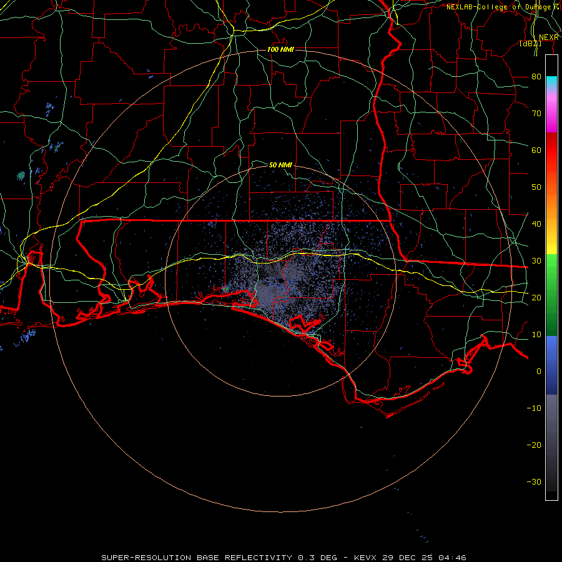
Task: Click the "0" value on dBZ scale
Action: (x=539, y=372)
